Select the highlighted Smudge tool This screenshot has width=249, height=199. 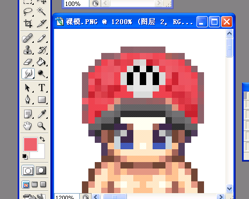click(x=28, y=73)
